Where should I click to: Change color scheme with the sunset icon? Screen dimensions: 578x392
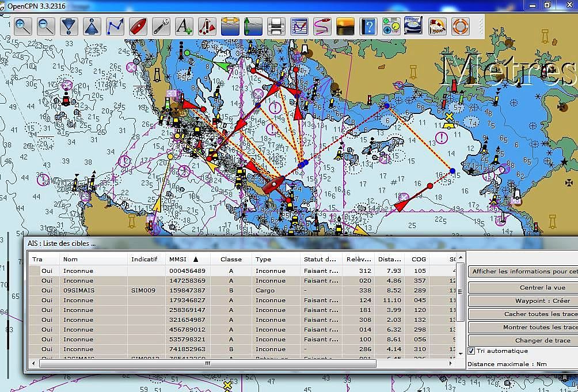pos(345,26)
